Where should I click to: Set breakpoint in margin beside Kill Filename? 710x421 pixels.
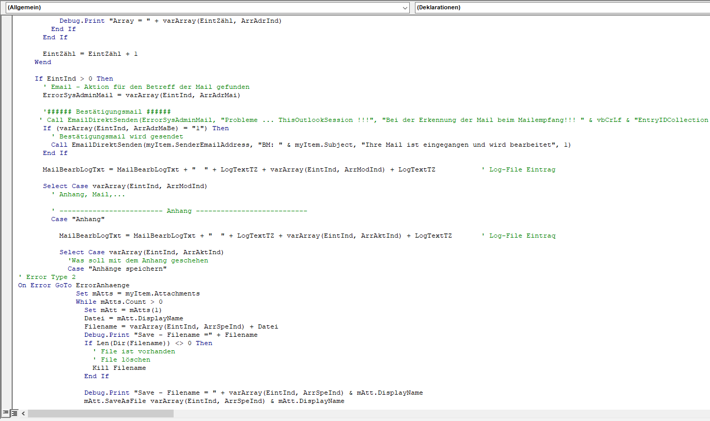point(7,368)
